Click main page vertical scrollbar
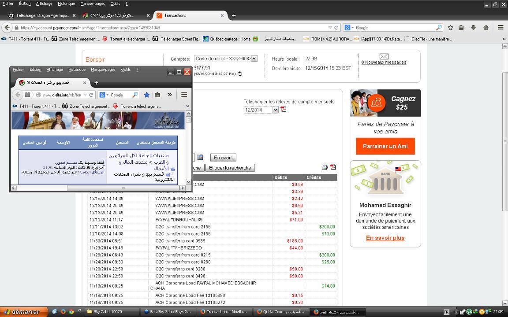This screenshot has width=508, height=317. [505, 141]
